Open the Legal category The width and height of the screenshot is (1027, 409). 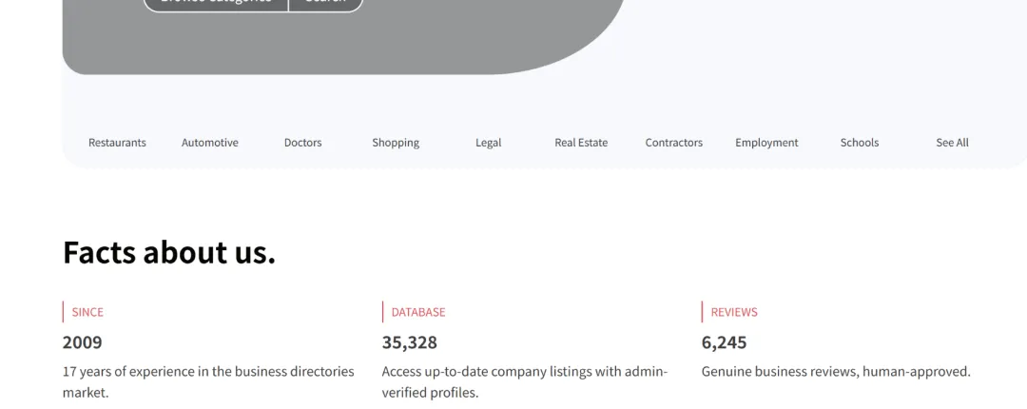488,143
